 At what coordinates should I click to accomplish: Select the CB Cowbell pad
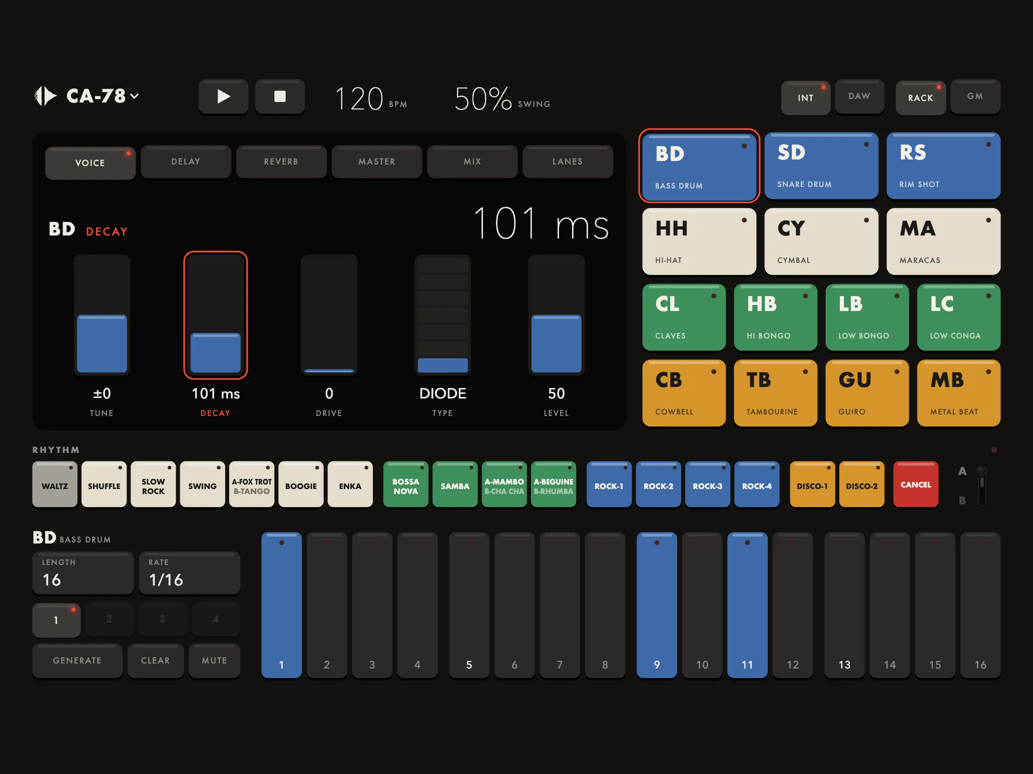[684, 393]
